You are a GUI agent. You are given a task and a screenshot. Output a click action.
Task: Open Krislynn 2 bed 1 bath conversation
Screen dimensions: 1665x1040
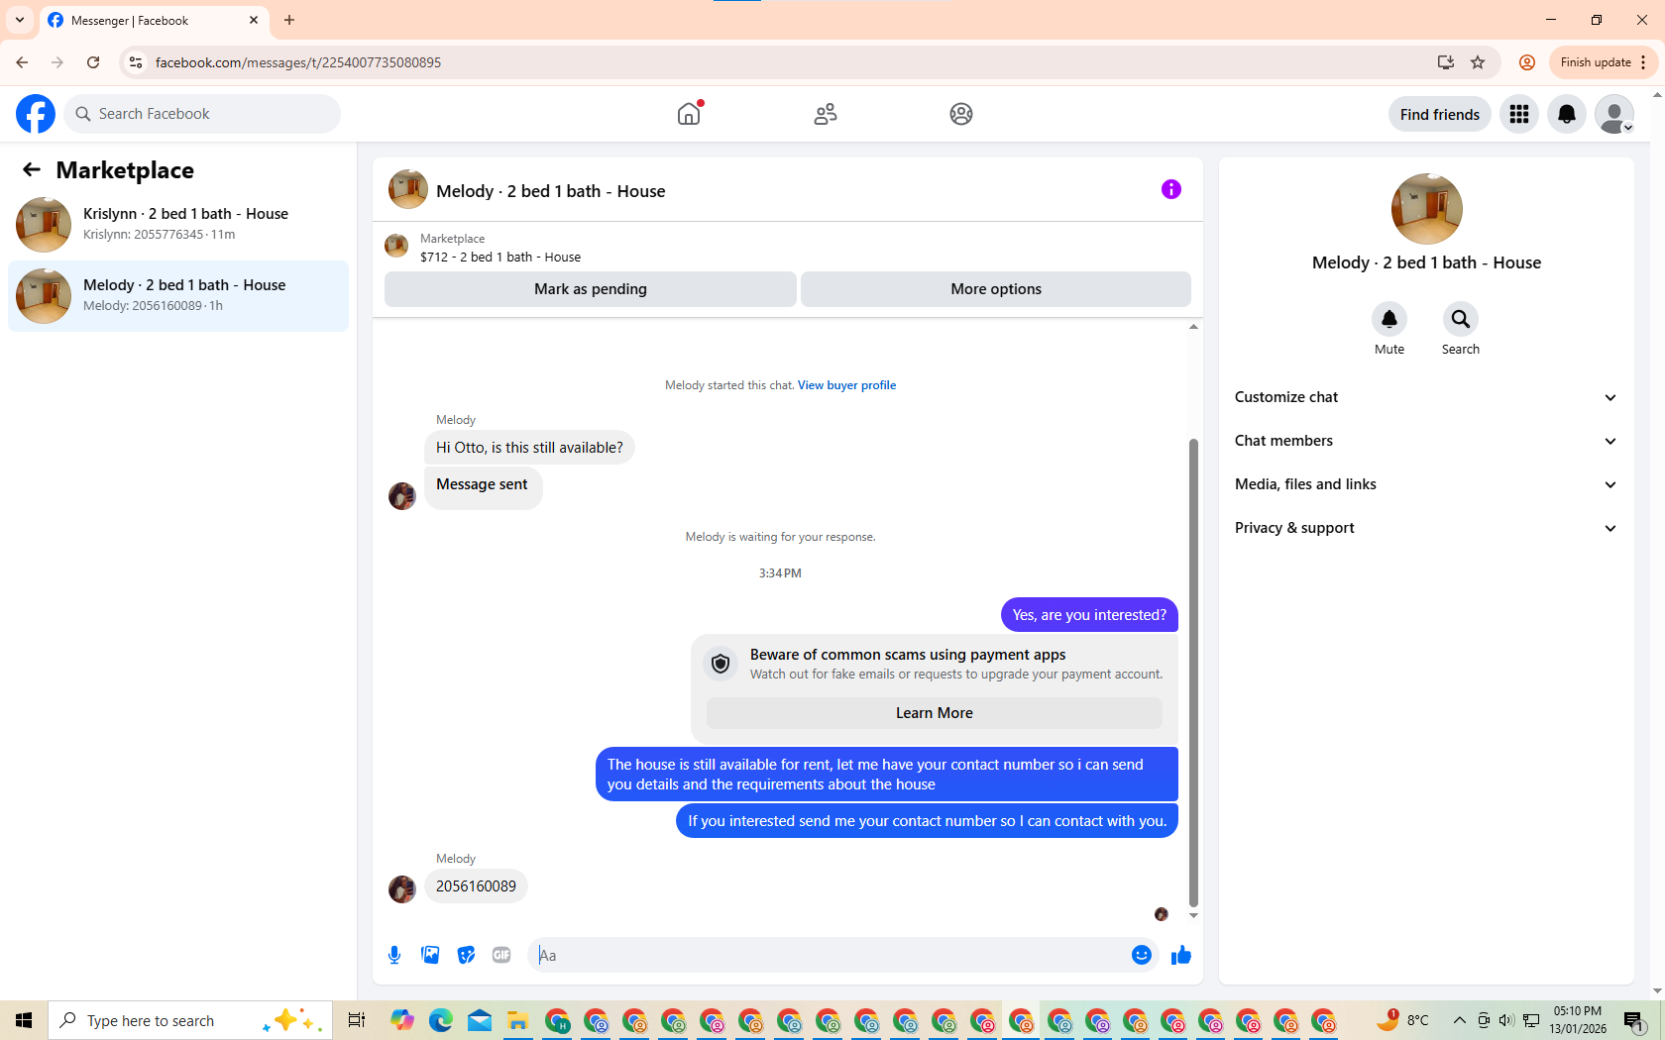tap(178, 224)
